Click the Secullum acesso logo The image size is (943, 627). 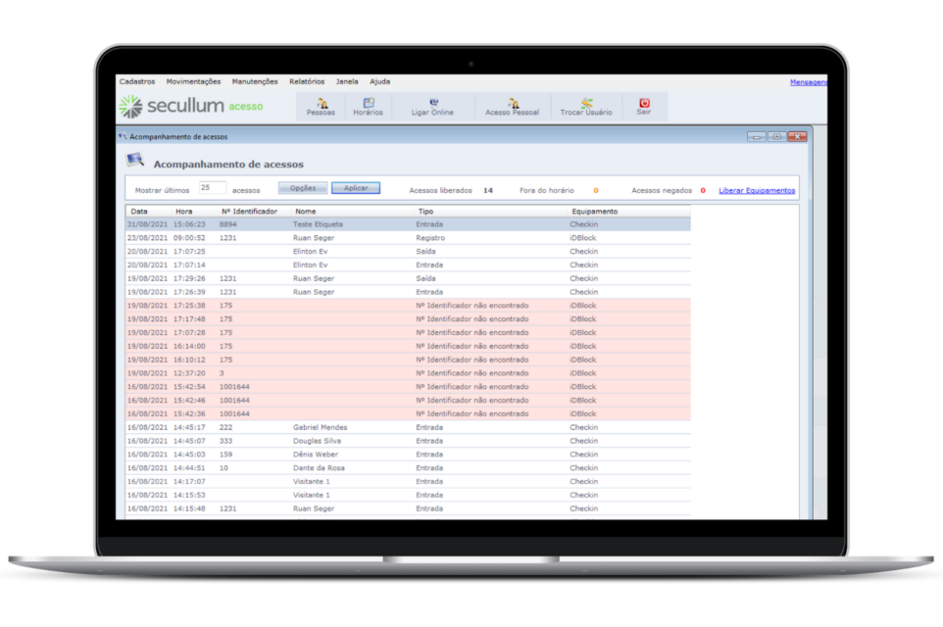[191, 107]
